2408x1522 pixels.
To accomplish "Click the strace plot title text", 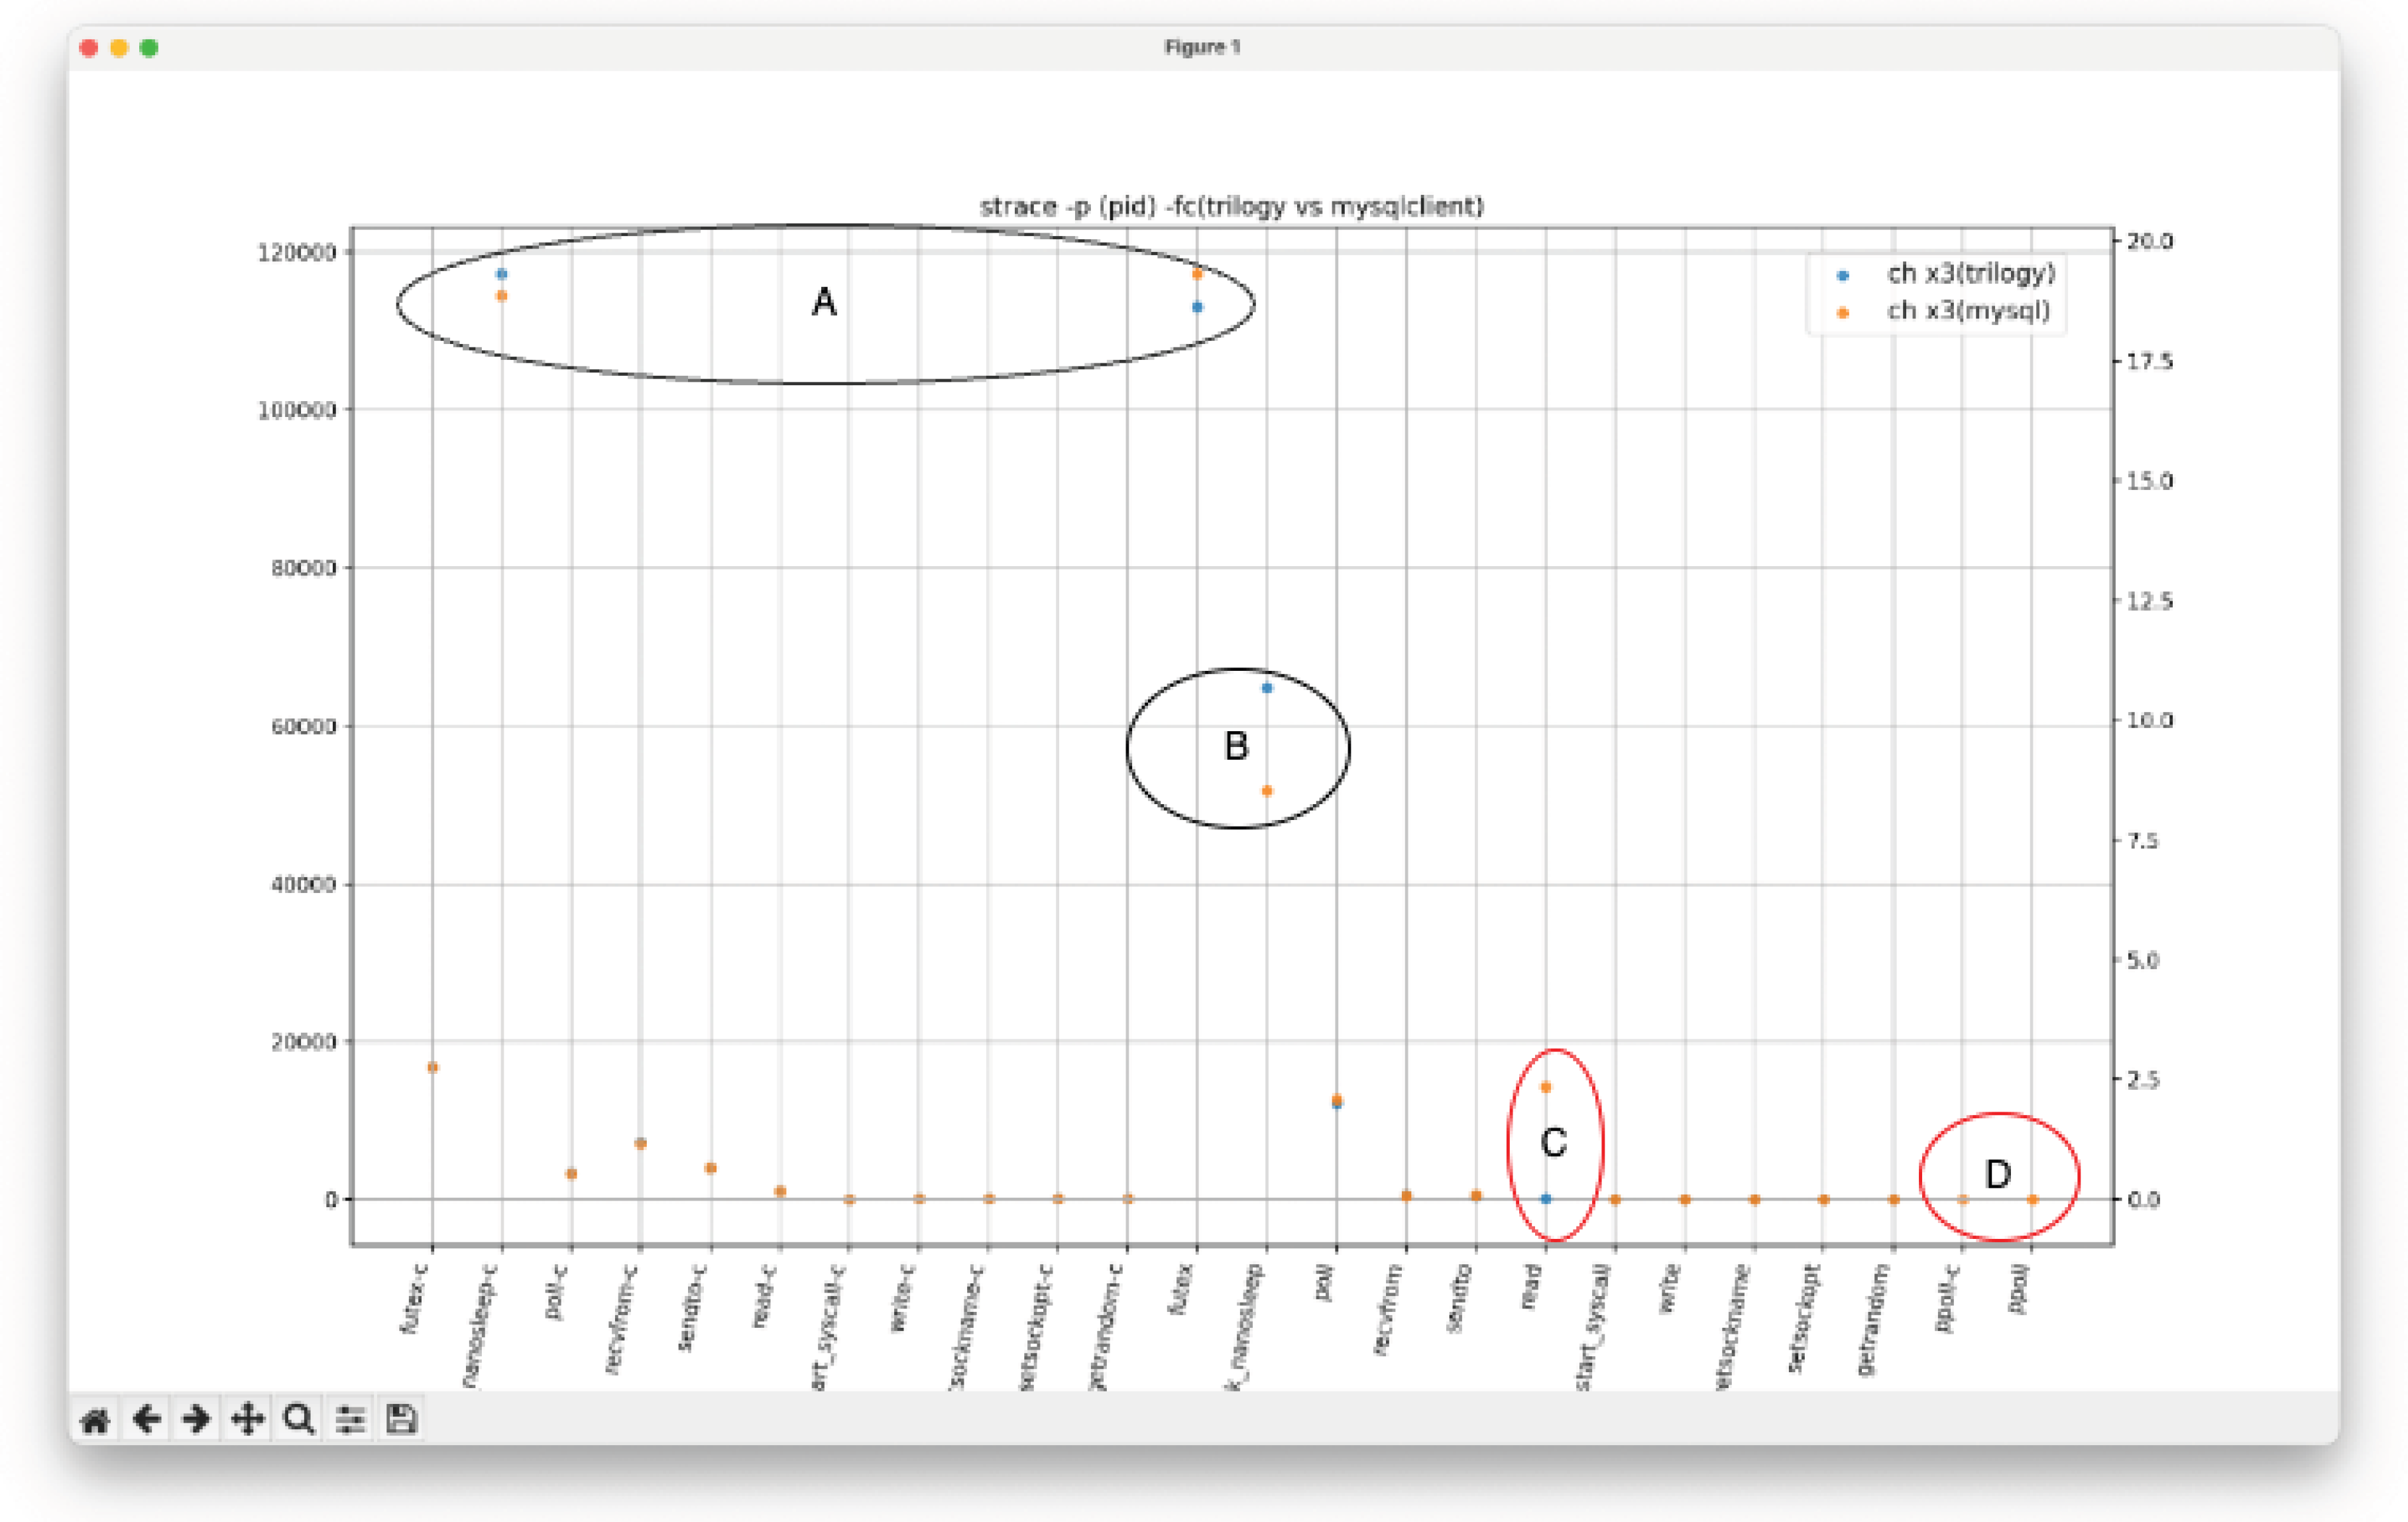I will tap(1231, 206).
